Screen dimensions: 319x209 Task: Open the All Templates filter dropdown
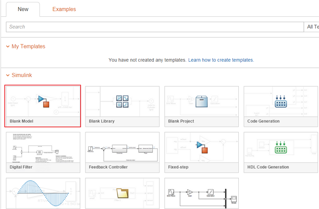pos(312,27)
